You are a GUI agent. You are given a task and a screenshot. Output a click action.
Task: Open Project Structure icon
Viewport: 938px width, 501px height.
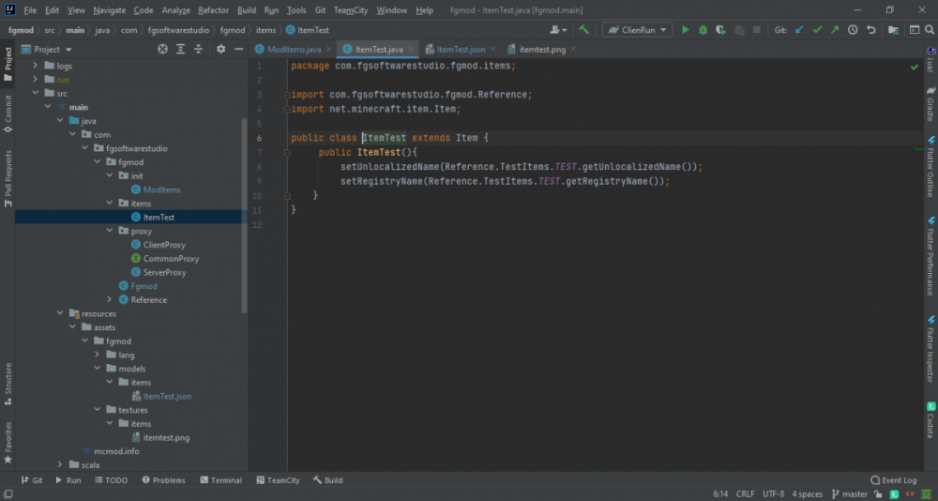coord(893,30)
